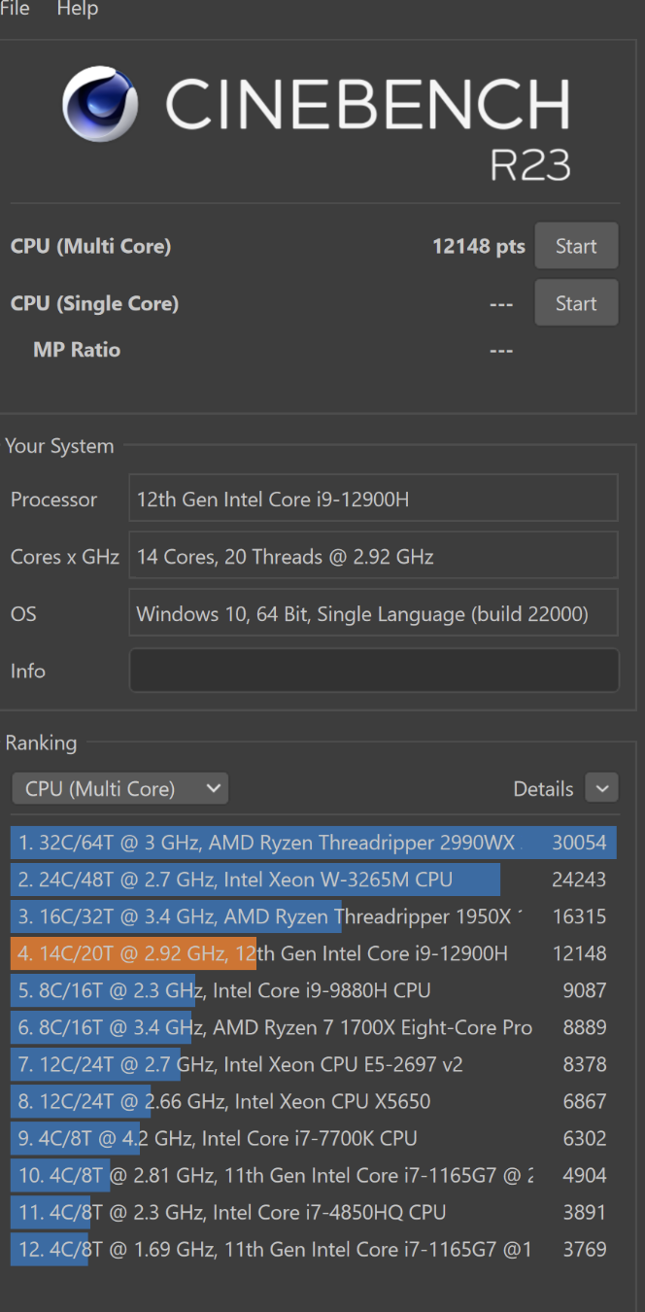645x1312 pixels.
Task: Click the Details label in Ranking
Action: point(543,789)
